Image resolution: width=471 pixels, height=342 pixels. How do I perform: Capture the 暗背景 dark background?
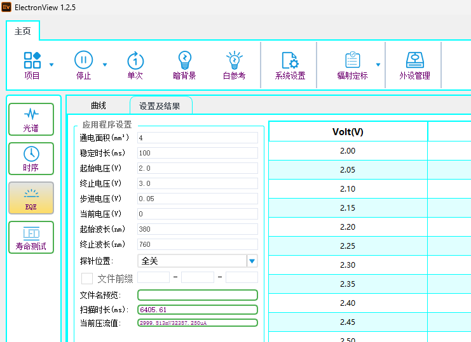click(x=184, y=65)
